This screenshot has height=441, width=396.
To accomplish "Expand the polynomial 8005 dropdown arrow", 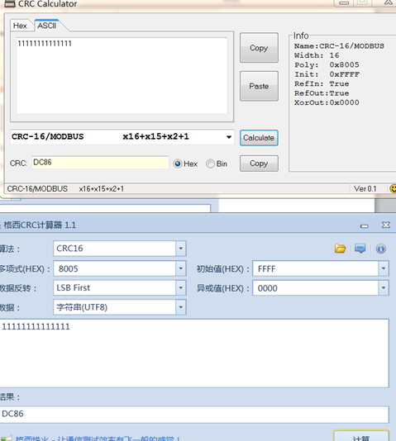I will click(x=181, y=268).
